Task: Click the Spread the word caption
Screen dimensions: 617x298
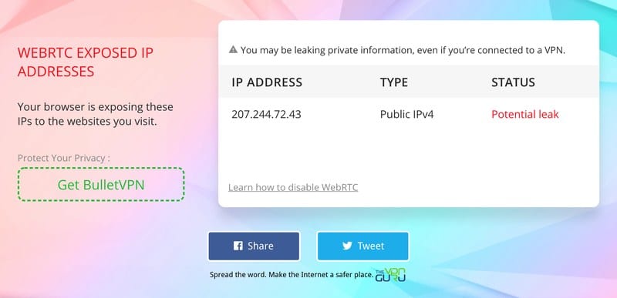Action: pos(292,274)
